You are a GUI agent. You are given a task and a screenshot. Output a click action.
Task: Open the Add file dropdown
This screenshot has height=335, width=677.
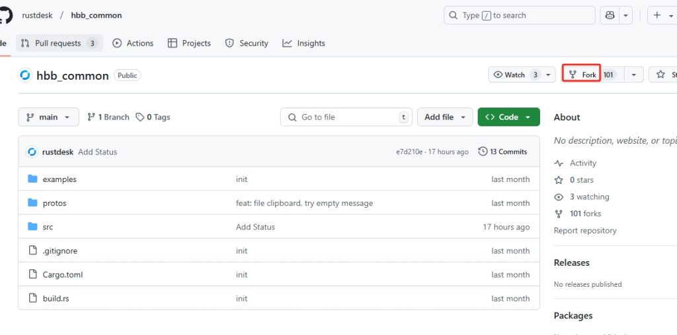[x=444, y=117]
